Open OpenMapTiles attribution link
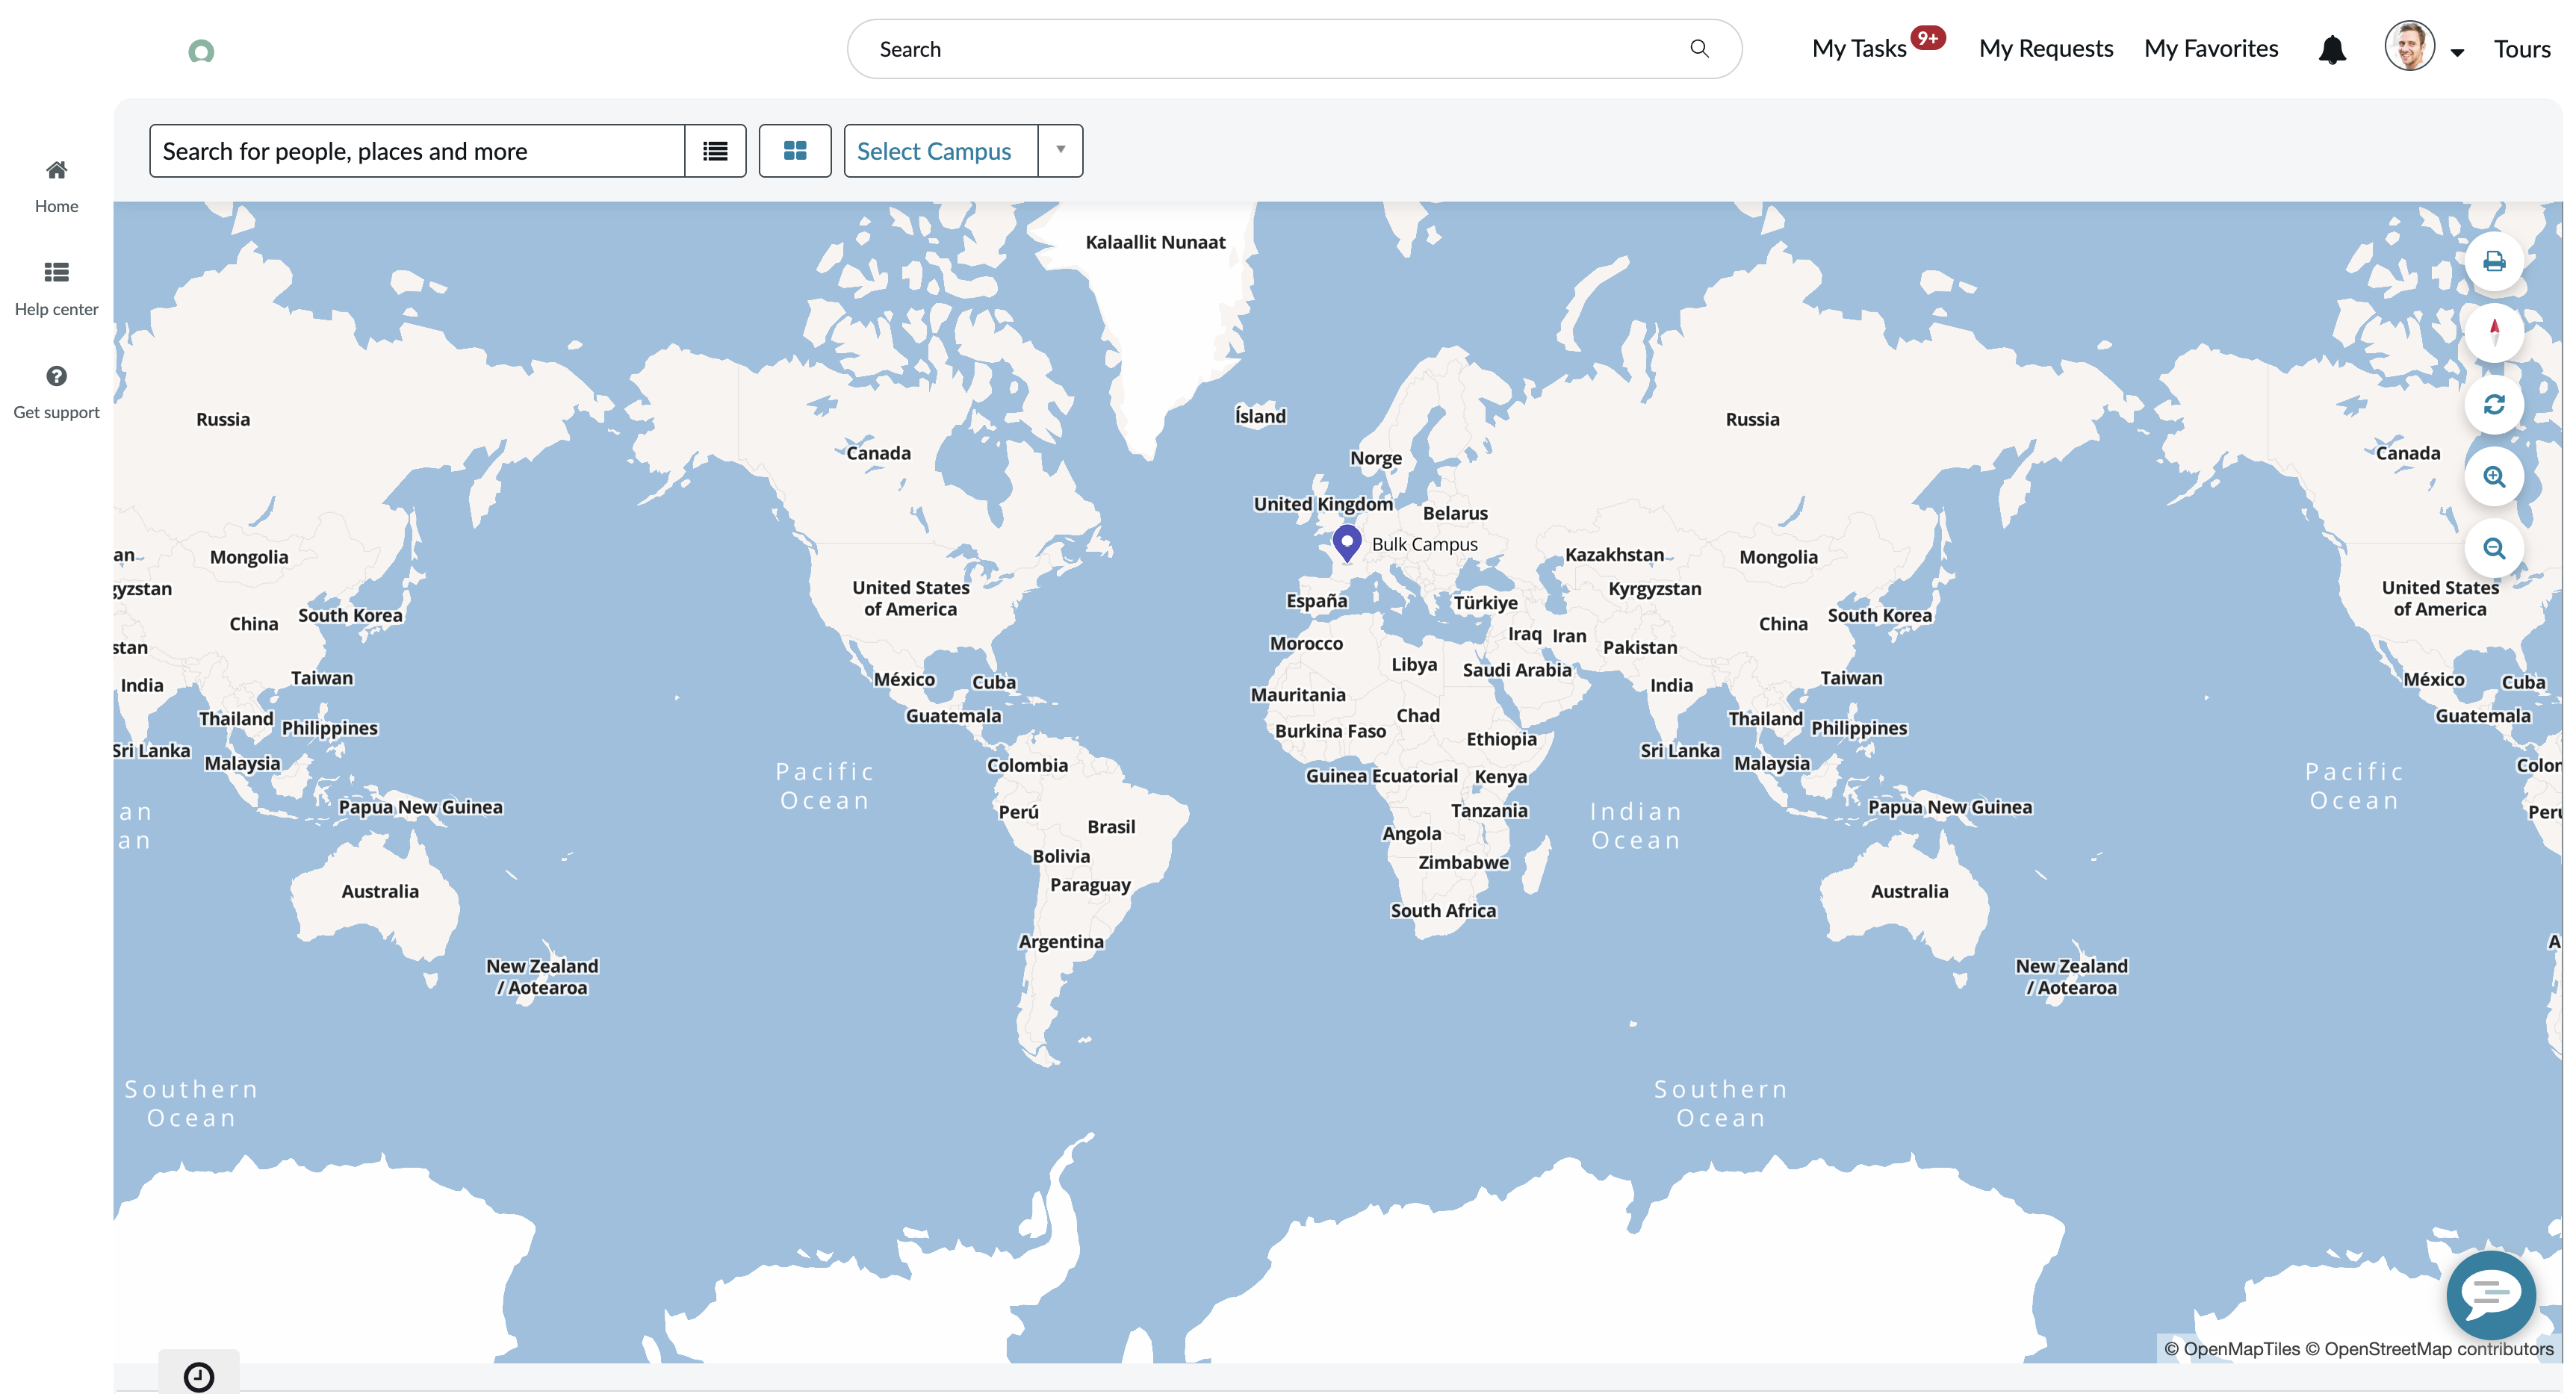The image size is (2576, 1394). tap(2232, 1348)
